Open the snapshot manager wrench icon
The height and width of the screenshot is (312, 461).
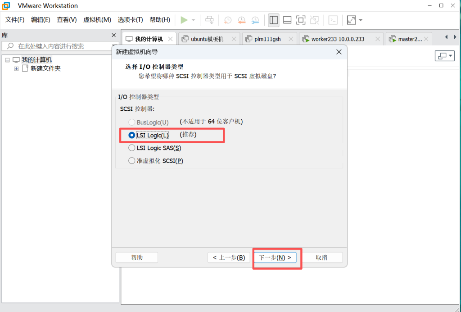255,20
